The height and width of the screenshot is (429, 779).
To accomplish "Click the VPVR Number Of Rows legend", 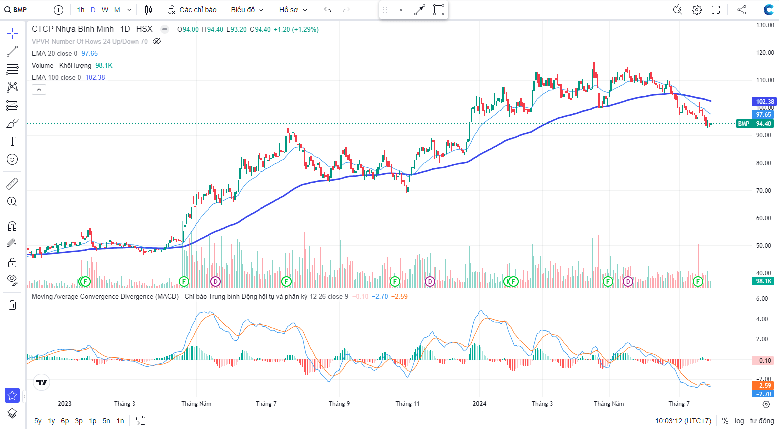I will 90,41.
